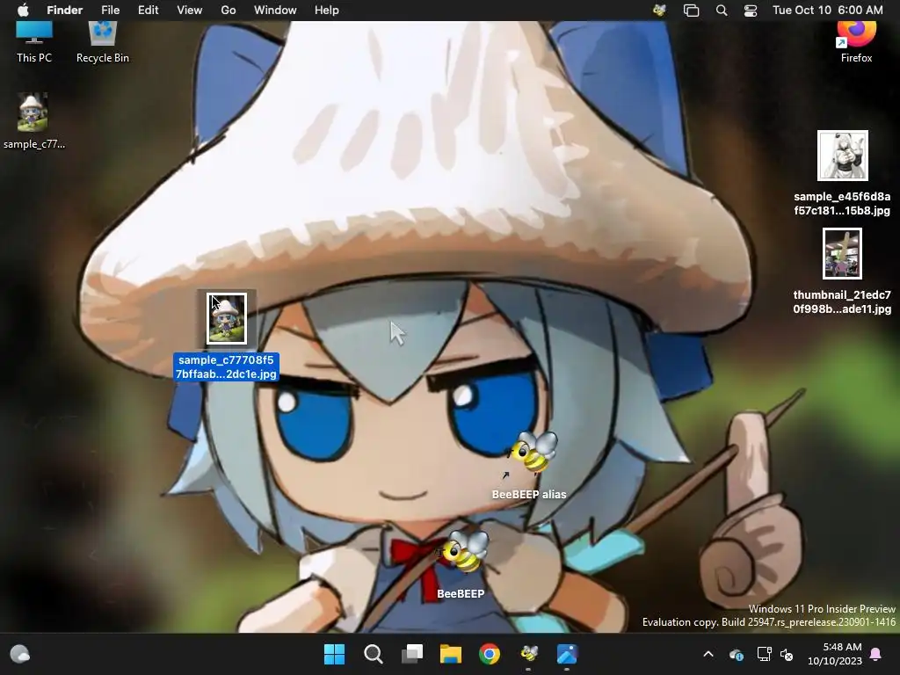This screenshot has width=900, height=675.
Task: Open network status in the system tray
Action: (764, 654)
